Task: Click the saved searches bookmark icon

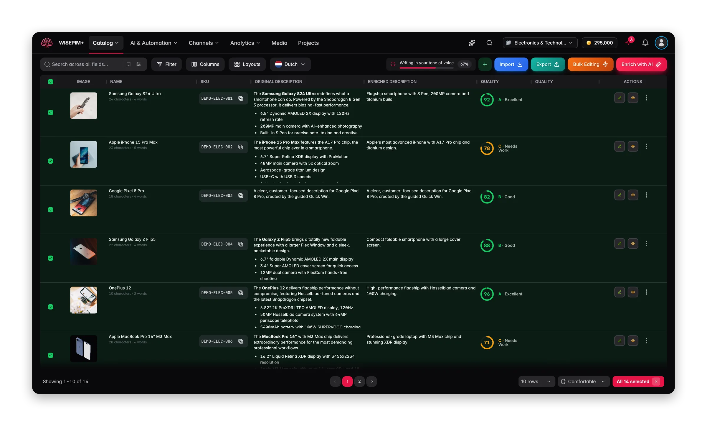Action: click(128, 64)
